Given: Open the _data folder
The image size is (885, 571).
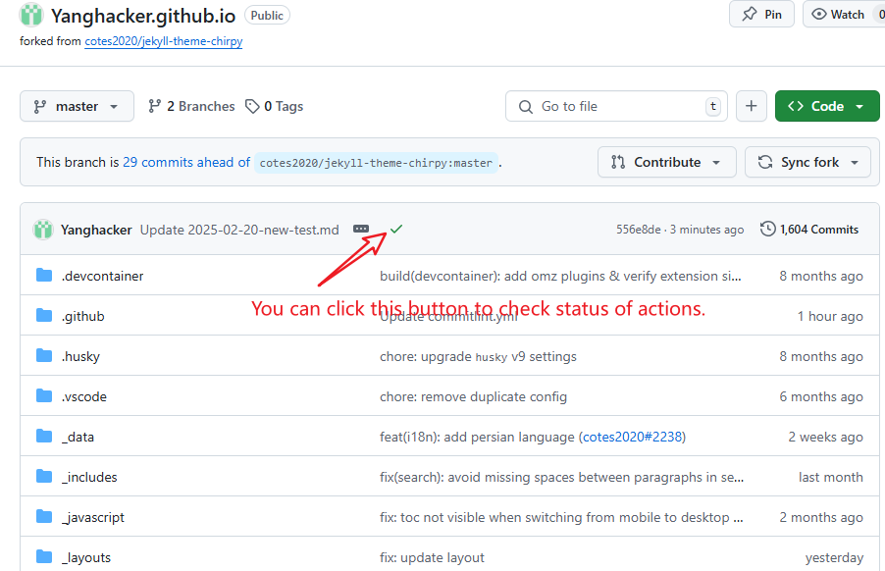Looking at the screenshot, I should 78,438.
